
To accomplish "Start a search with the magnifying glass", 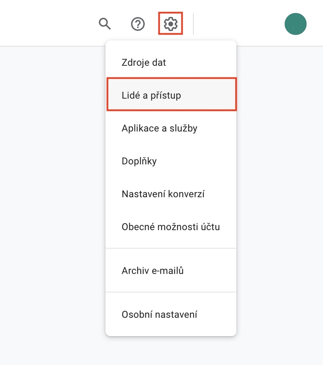I will (105, 24).
